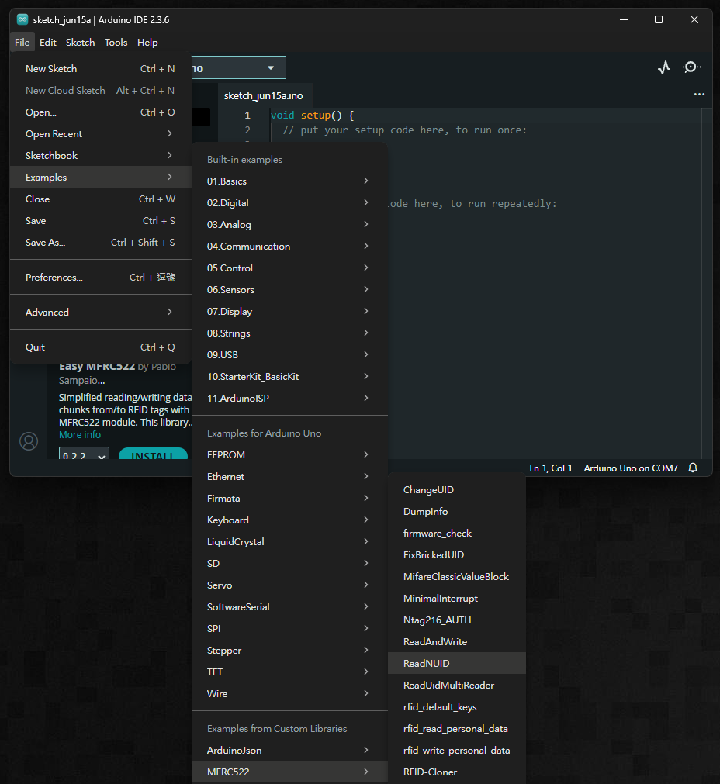Click the user profile account icon
The width and height of the screenshot is (720, 784).
click(x=29, y=441)
